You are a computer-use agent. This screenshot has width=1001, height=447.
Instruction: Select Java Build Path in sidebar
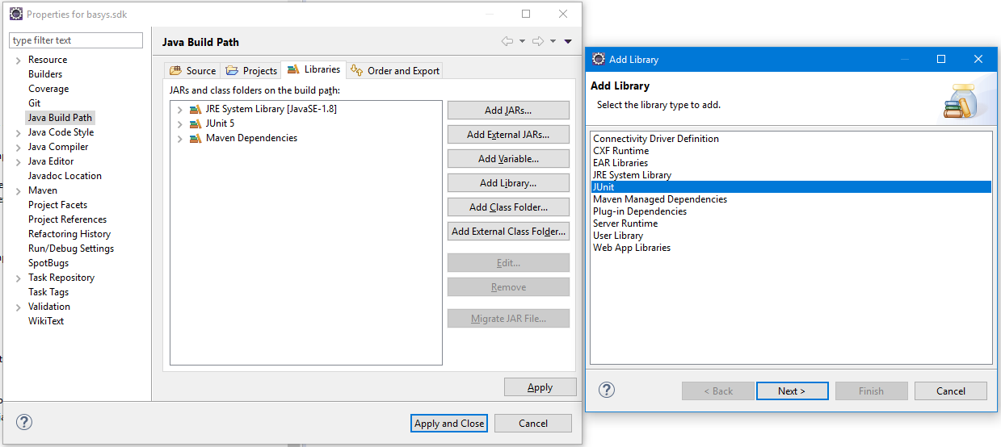[60, 118]
